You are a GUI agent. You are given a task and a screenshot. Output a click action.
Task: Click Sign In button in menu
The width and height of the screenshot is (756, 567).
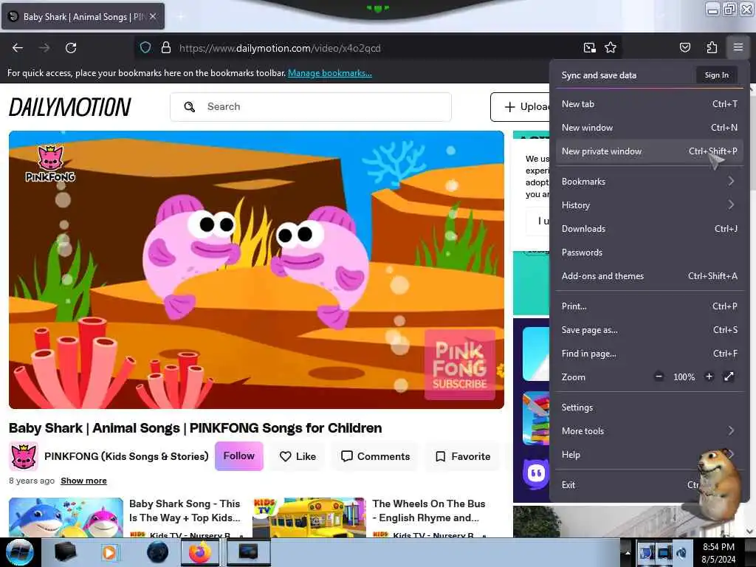pos(716,75)
